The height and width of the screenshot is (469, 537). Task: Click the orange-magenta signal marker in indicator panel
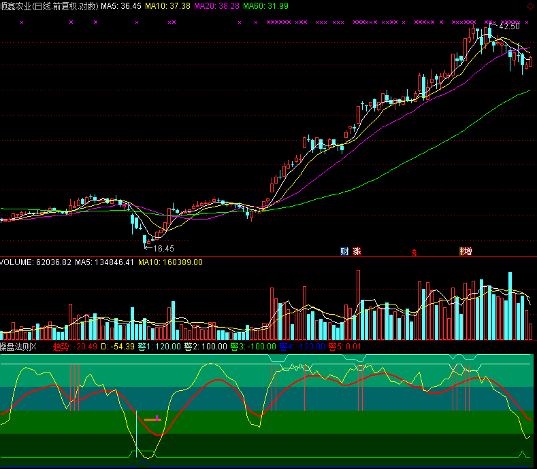153,419
